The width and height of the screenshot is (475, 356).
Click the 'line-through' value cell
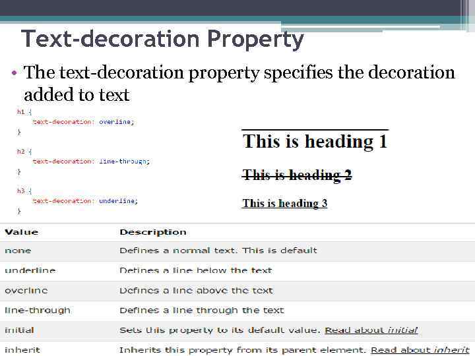click(38, 311)
